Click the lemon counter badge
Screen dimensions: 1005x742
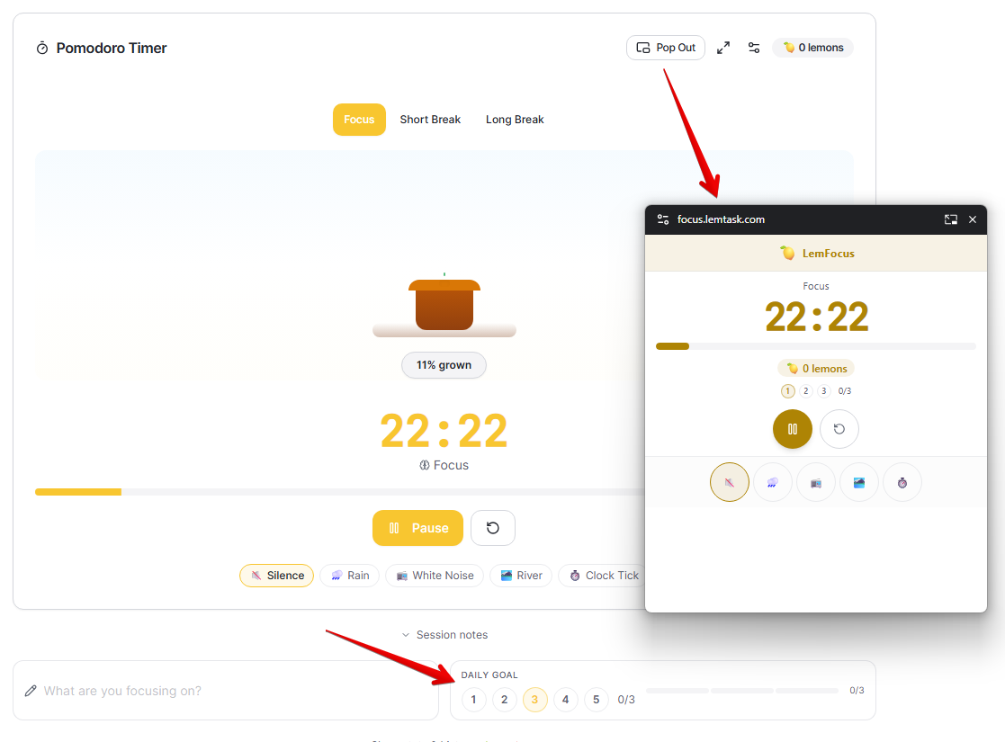coord(812,47)
